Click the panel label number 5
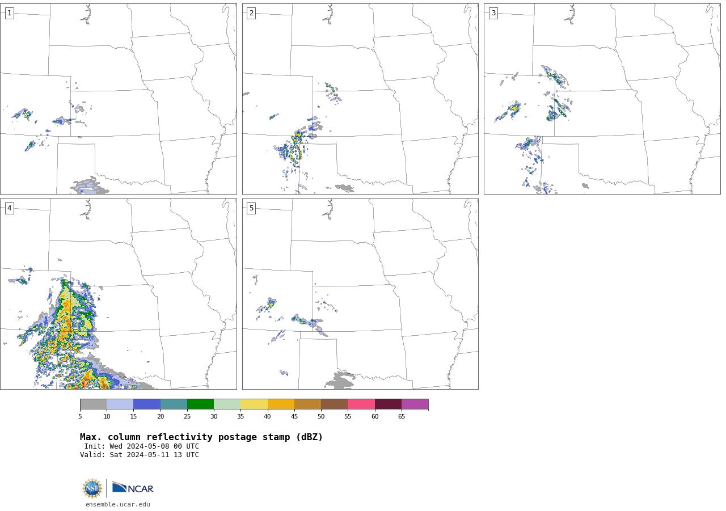726x511 pixels. pyautogui.click(x=251, y=208)
